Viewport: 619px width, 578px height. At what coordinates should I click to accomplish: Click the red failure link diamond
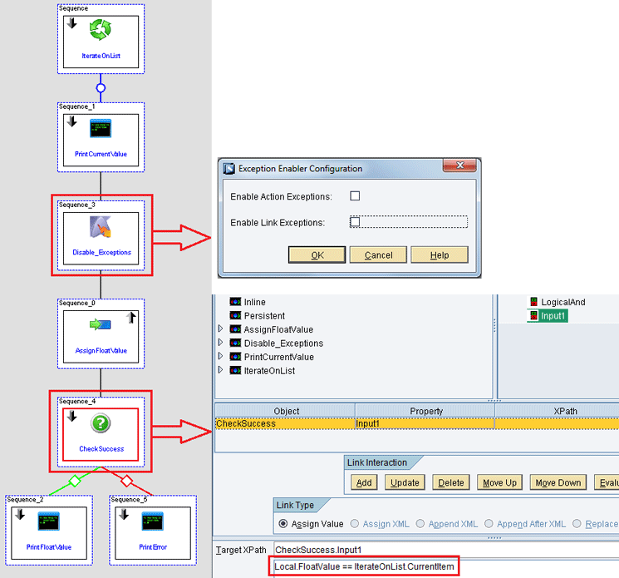(126, 481)
